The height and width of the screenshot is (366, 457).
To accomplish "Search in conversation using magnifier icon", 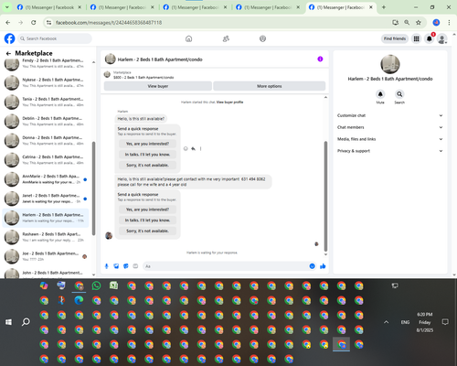I will (x=399, y=94).
